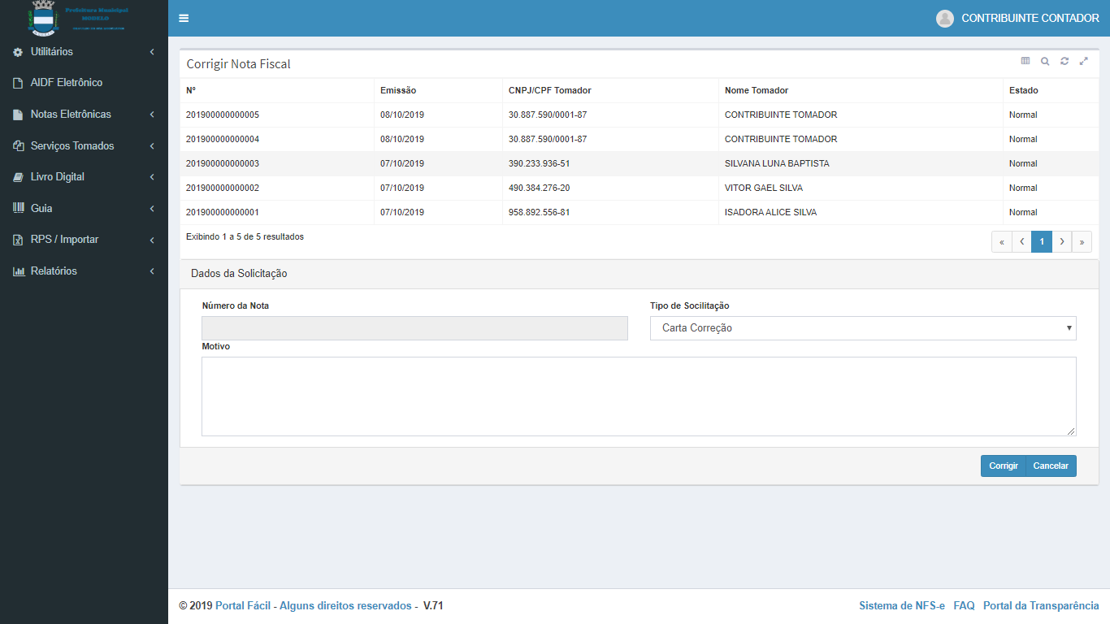Screen dimensions: 1110x624
Task: Open the FAQ link in footer
Action: [x=964, y=606]
